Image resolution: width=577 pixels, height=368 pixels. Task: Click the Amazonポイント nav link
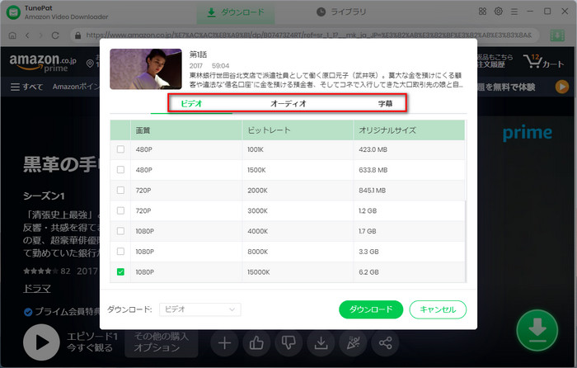click(x=76, y=87)
